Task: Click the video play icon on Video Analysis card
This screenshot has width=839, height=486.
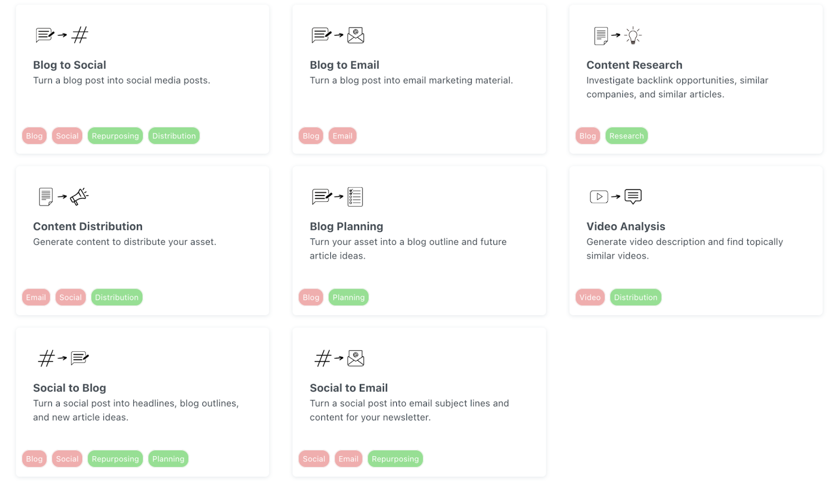Action: coord(599,197)
